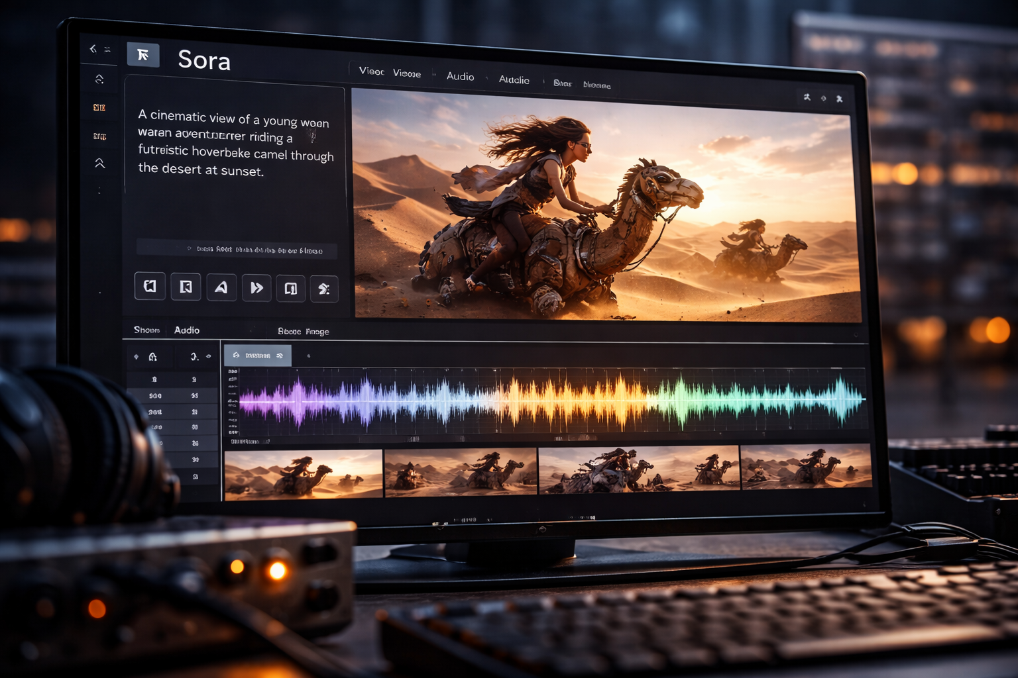
Task: Click the main camel rider video preview
Action: click(x=606, y=205)
